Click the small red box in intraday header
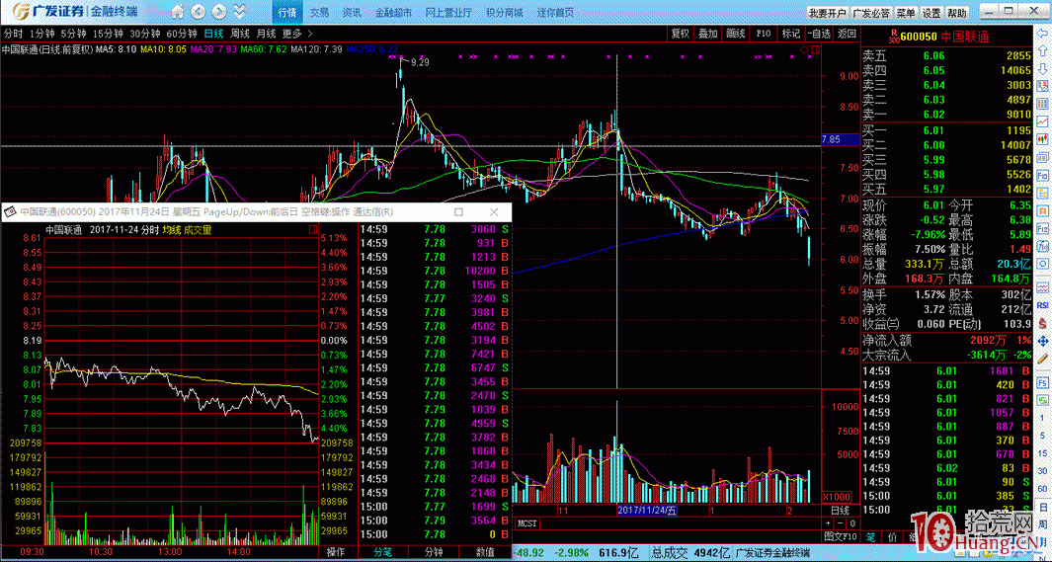The height and width of the screenshot is (562, 1052). pyautogui.click(x=313, y=230)
